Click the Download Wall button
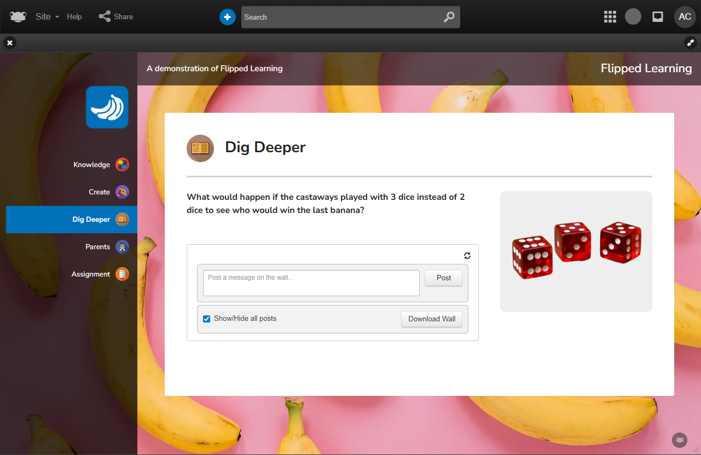The width and height of the screenshot is (701, 455). point(431,319)
